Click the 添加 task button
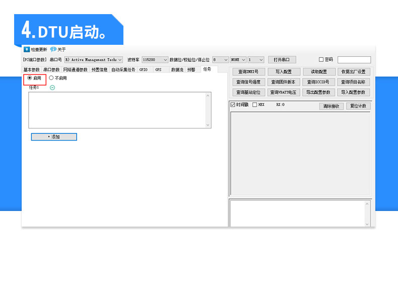The width and height of the screenshot is (398, 283). tap(54, 137)
